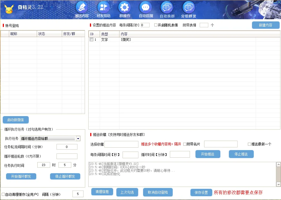Check the 附带名片 attach card checkbox
This screenshot has height=200, width=281.
(x=185, y=144)
